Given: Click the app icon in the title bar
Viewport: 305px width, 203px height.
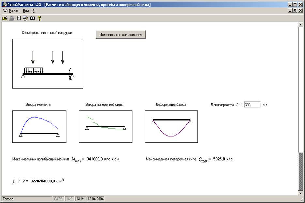Looking at the screenshot, I should [x=5, y=5].
